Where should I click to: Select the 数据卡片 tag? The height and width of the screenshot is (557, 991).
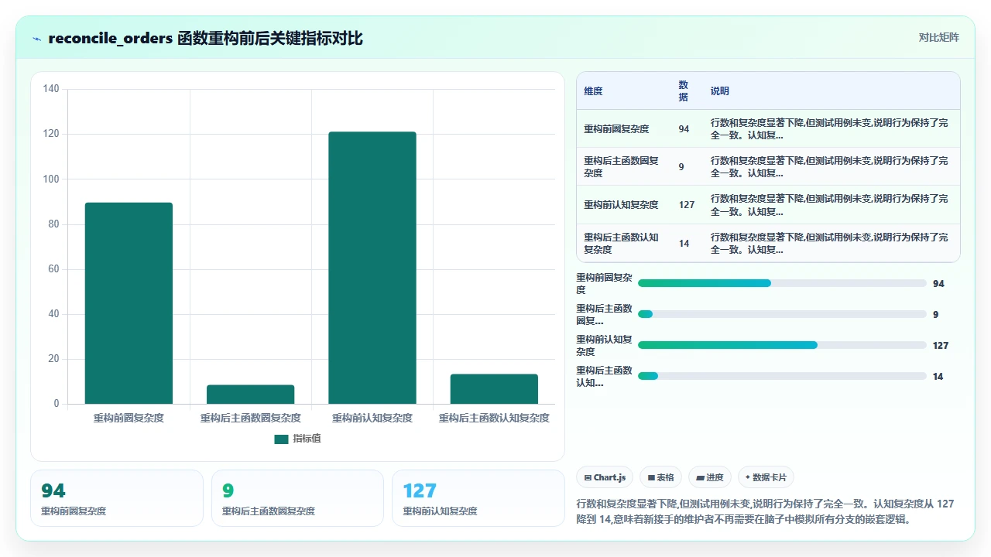[766, 477]
